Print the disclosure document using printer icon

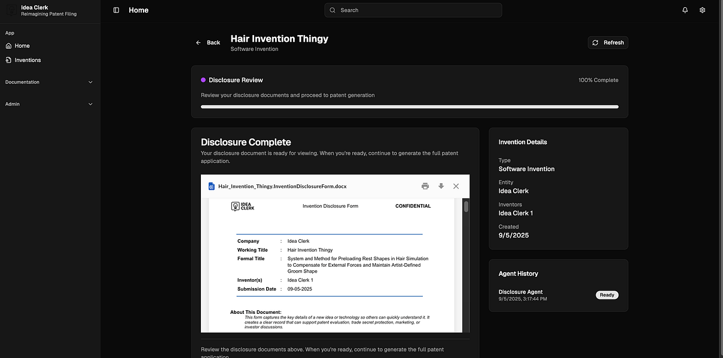[425, 186]
